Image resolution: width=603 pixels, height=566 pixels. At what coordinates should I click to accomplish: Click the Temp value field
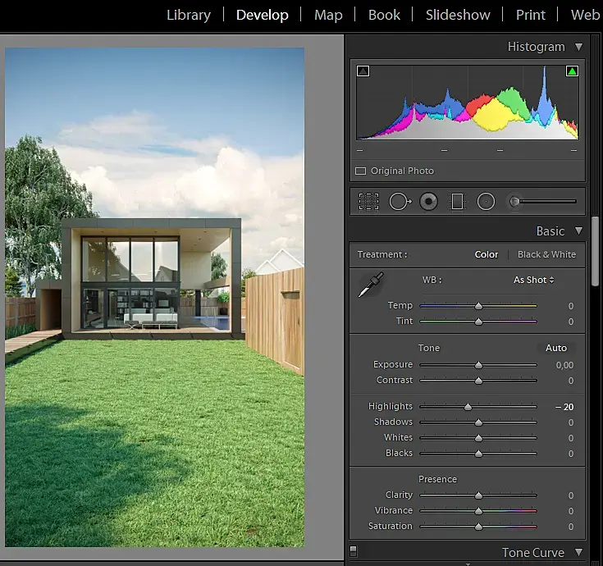571,306
